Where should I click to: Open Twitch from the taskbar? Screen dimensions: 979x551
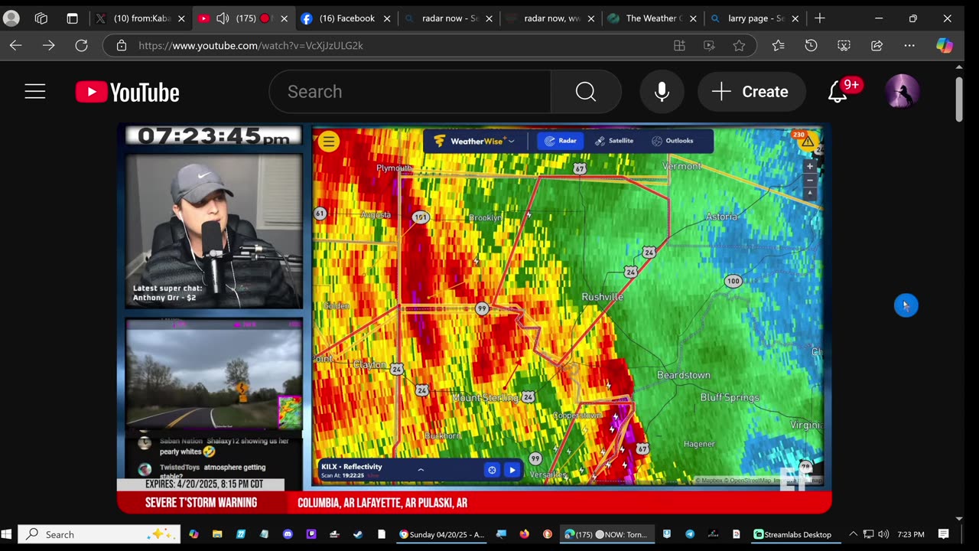pos(311,534)
